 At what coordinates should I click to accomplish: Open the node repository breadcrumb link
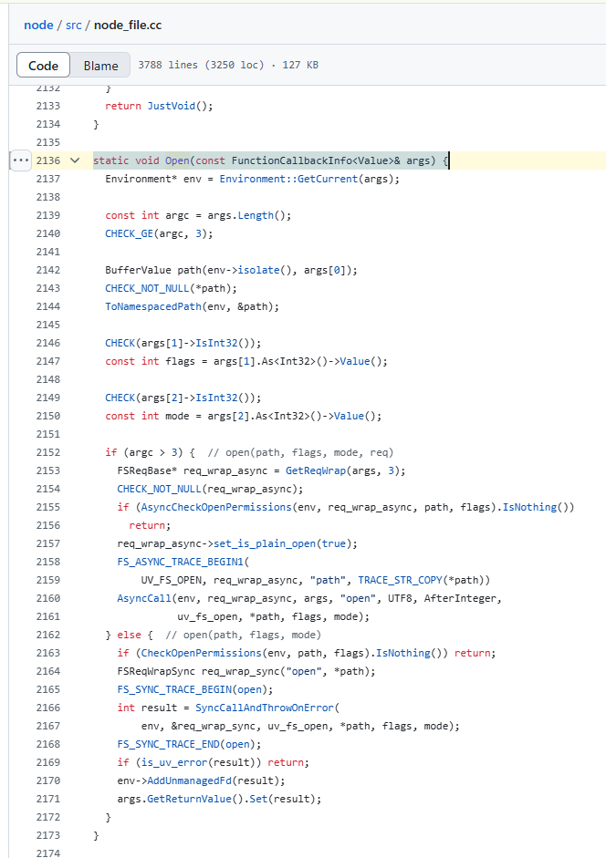click(x=38, y=26)
